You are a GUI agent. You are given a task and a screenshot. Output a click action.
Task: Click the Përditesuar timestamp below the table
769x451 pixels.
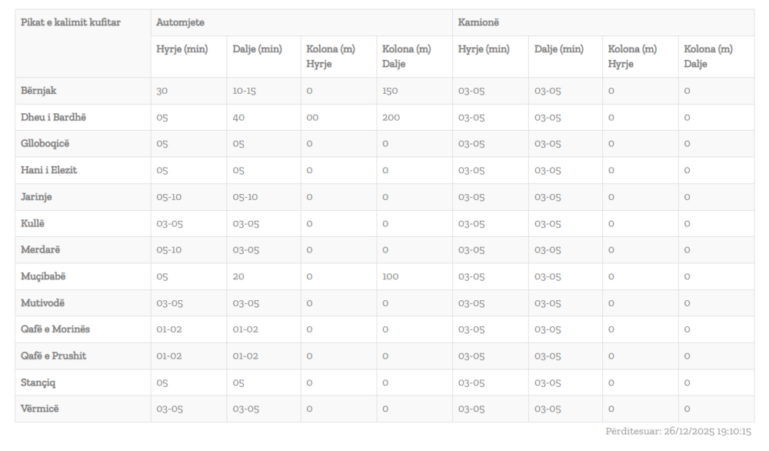[678, 432]
